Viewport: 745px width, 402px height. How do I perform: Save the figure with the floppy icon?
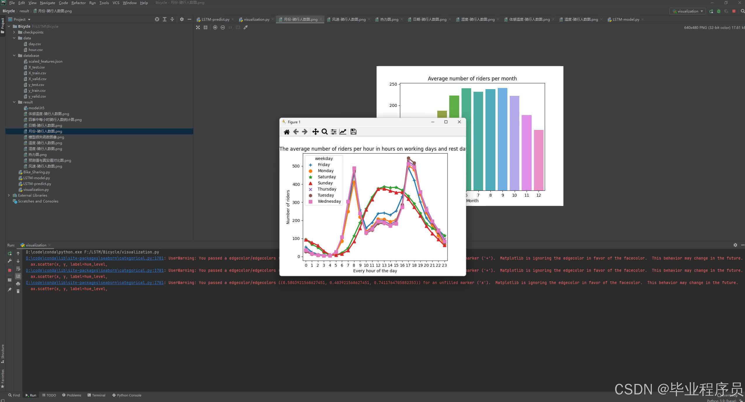pos(353,132)
